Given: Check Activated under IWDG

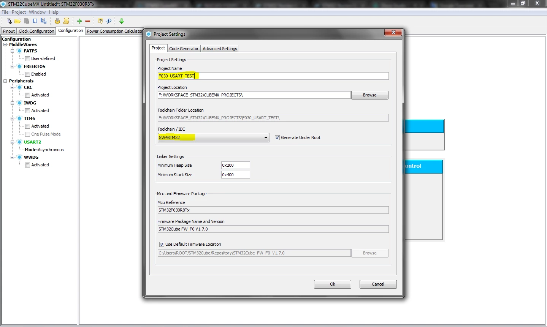Looking at the screenshot, I should click(27, 111).
